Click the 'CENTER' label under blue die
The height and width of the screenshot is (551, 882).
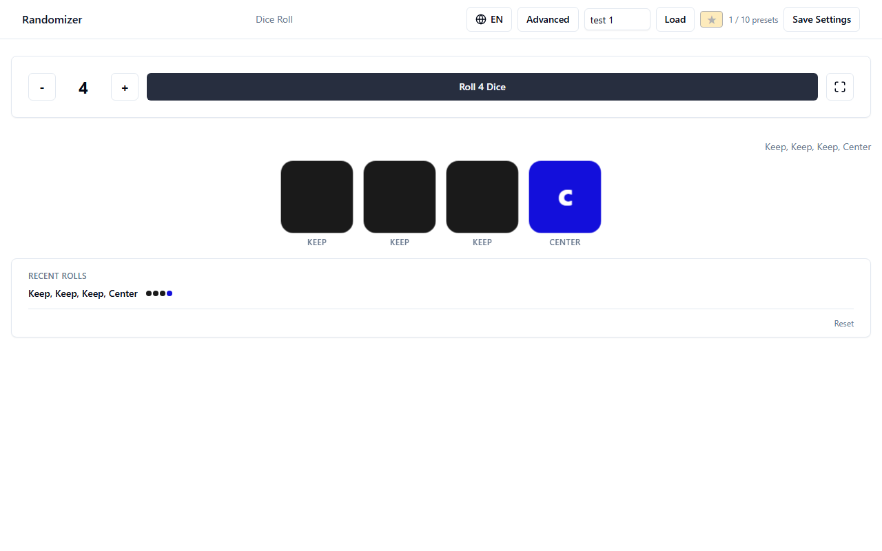[x=565, y=242]
